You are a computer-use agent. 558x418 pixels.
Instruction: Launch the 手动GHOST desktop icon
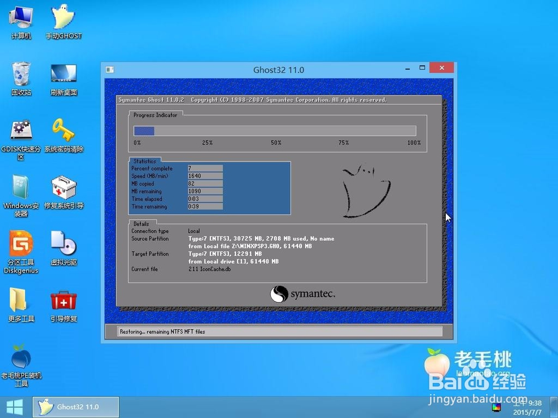click(x=64, y=22)
